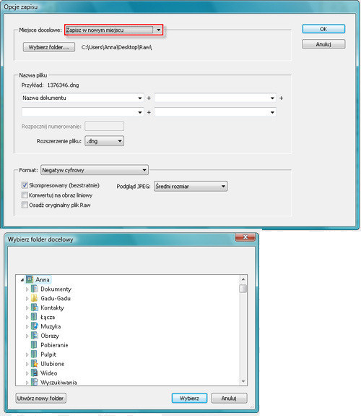Click the Dokumenty folder icon
The height and width of the screenshot is (416, 361).
(35, 289)
